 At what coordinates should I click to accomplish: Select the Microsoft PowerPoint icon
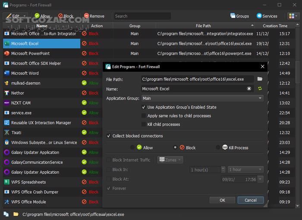point(7,53)
